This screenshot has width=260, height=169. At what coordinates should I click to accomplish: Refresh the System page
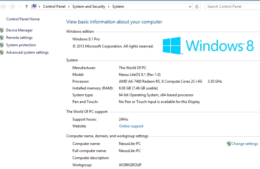click(x=197, y=6)
